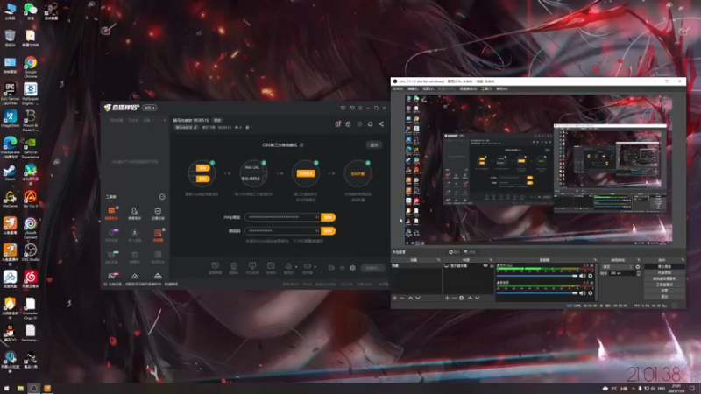This screenshot has width=701, height=394.
Task: Open File Explorer from the taskbar
Action: point(20,389)
